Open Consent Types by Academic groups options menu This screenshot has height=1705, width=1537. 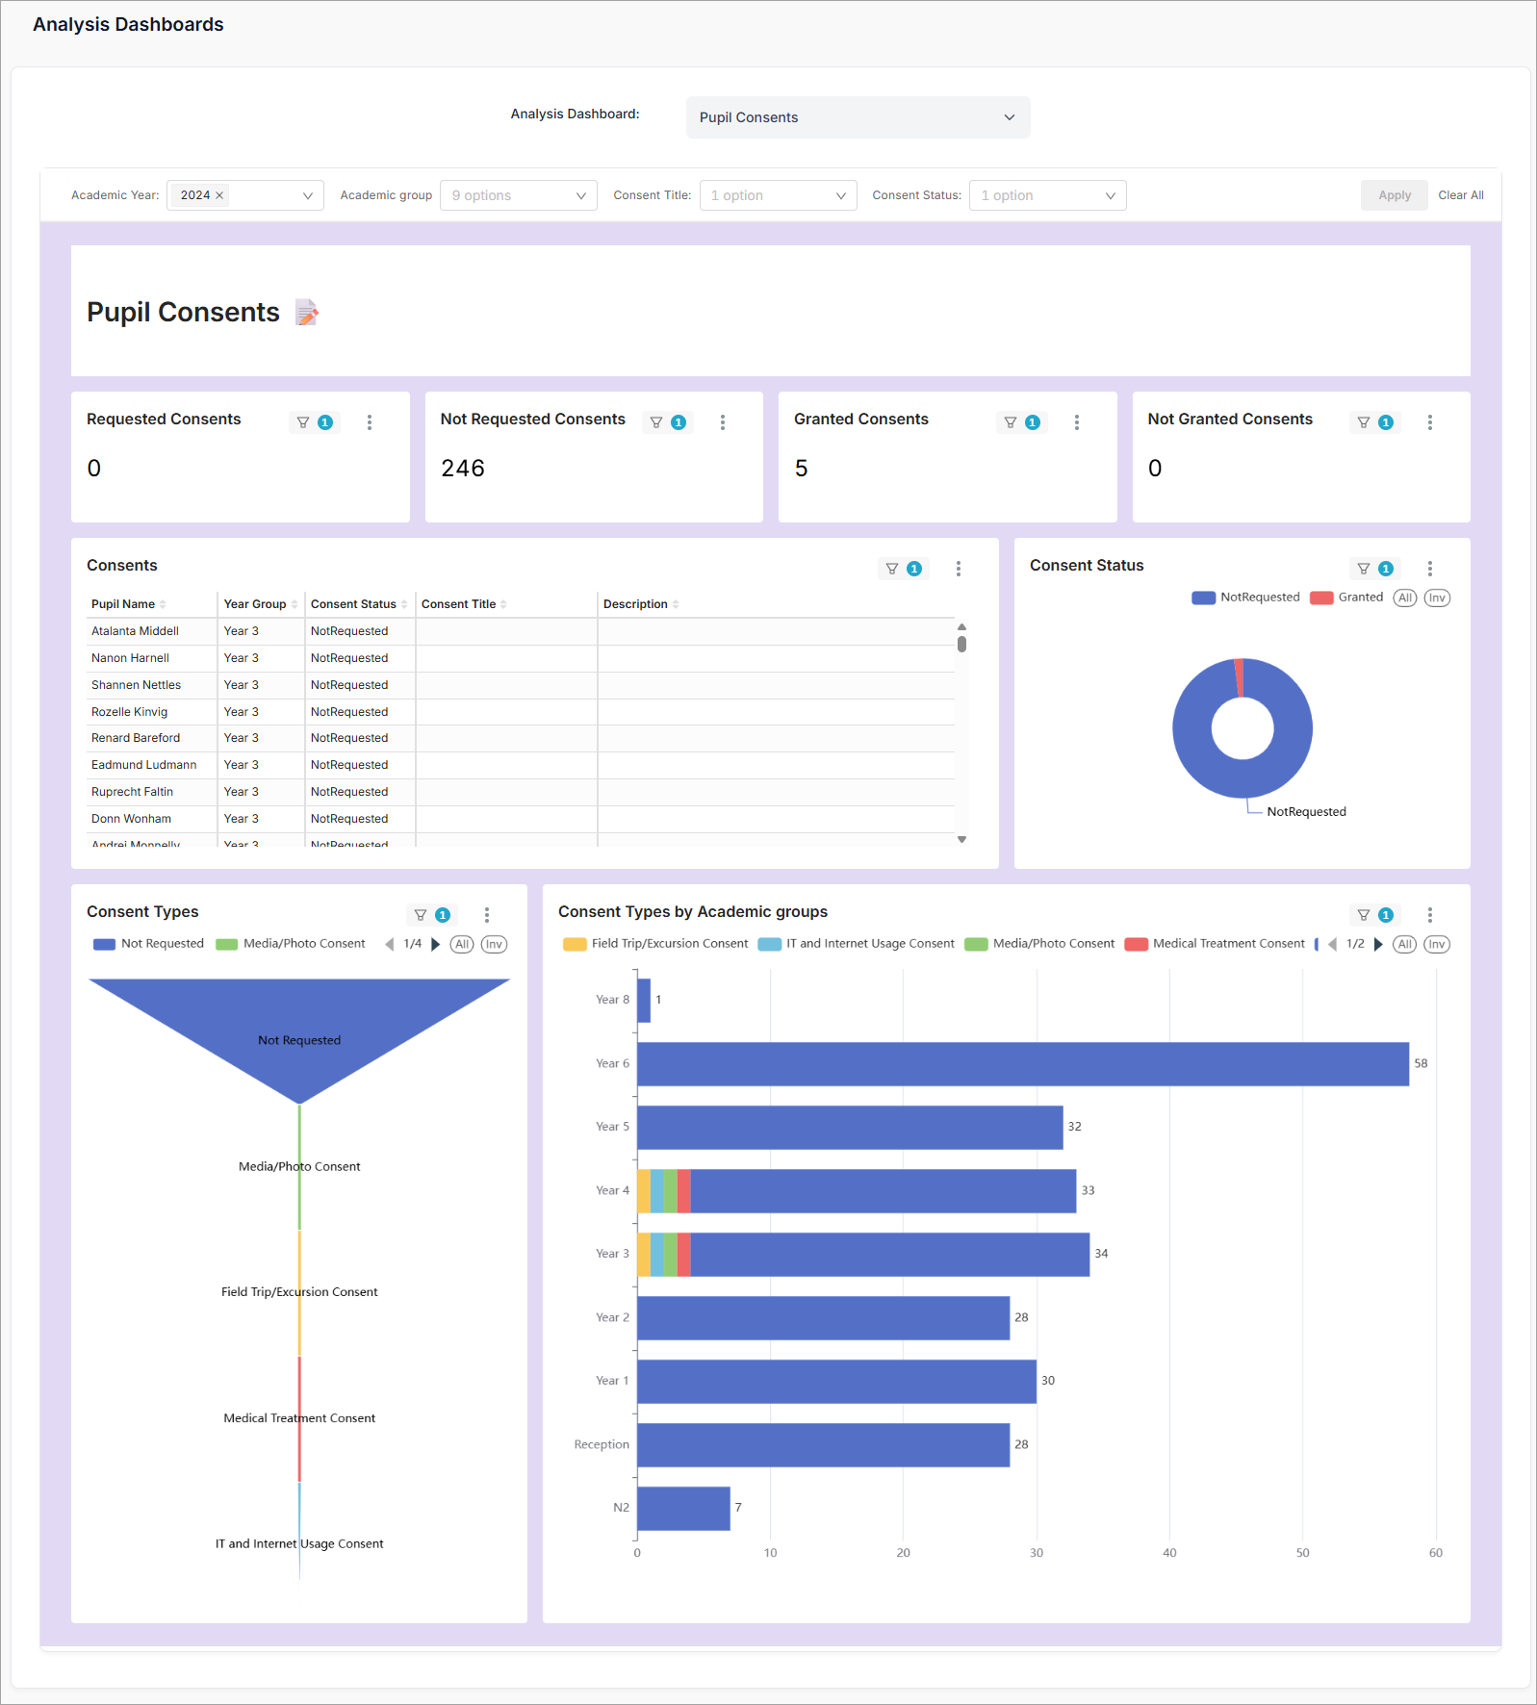coord(1430,915)
